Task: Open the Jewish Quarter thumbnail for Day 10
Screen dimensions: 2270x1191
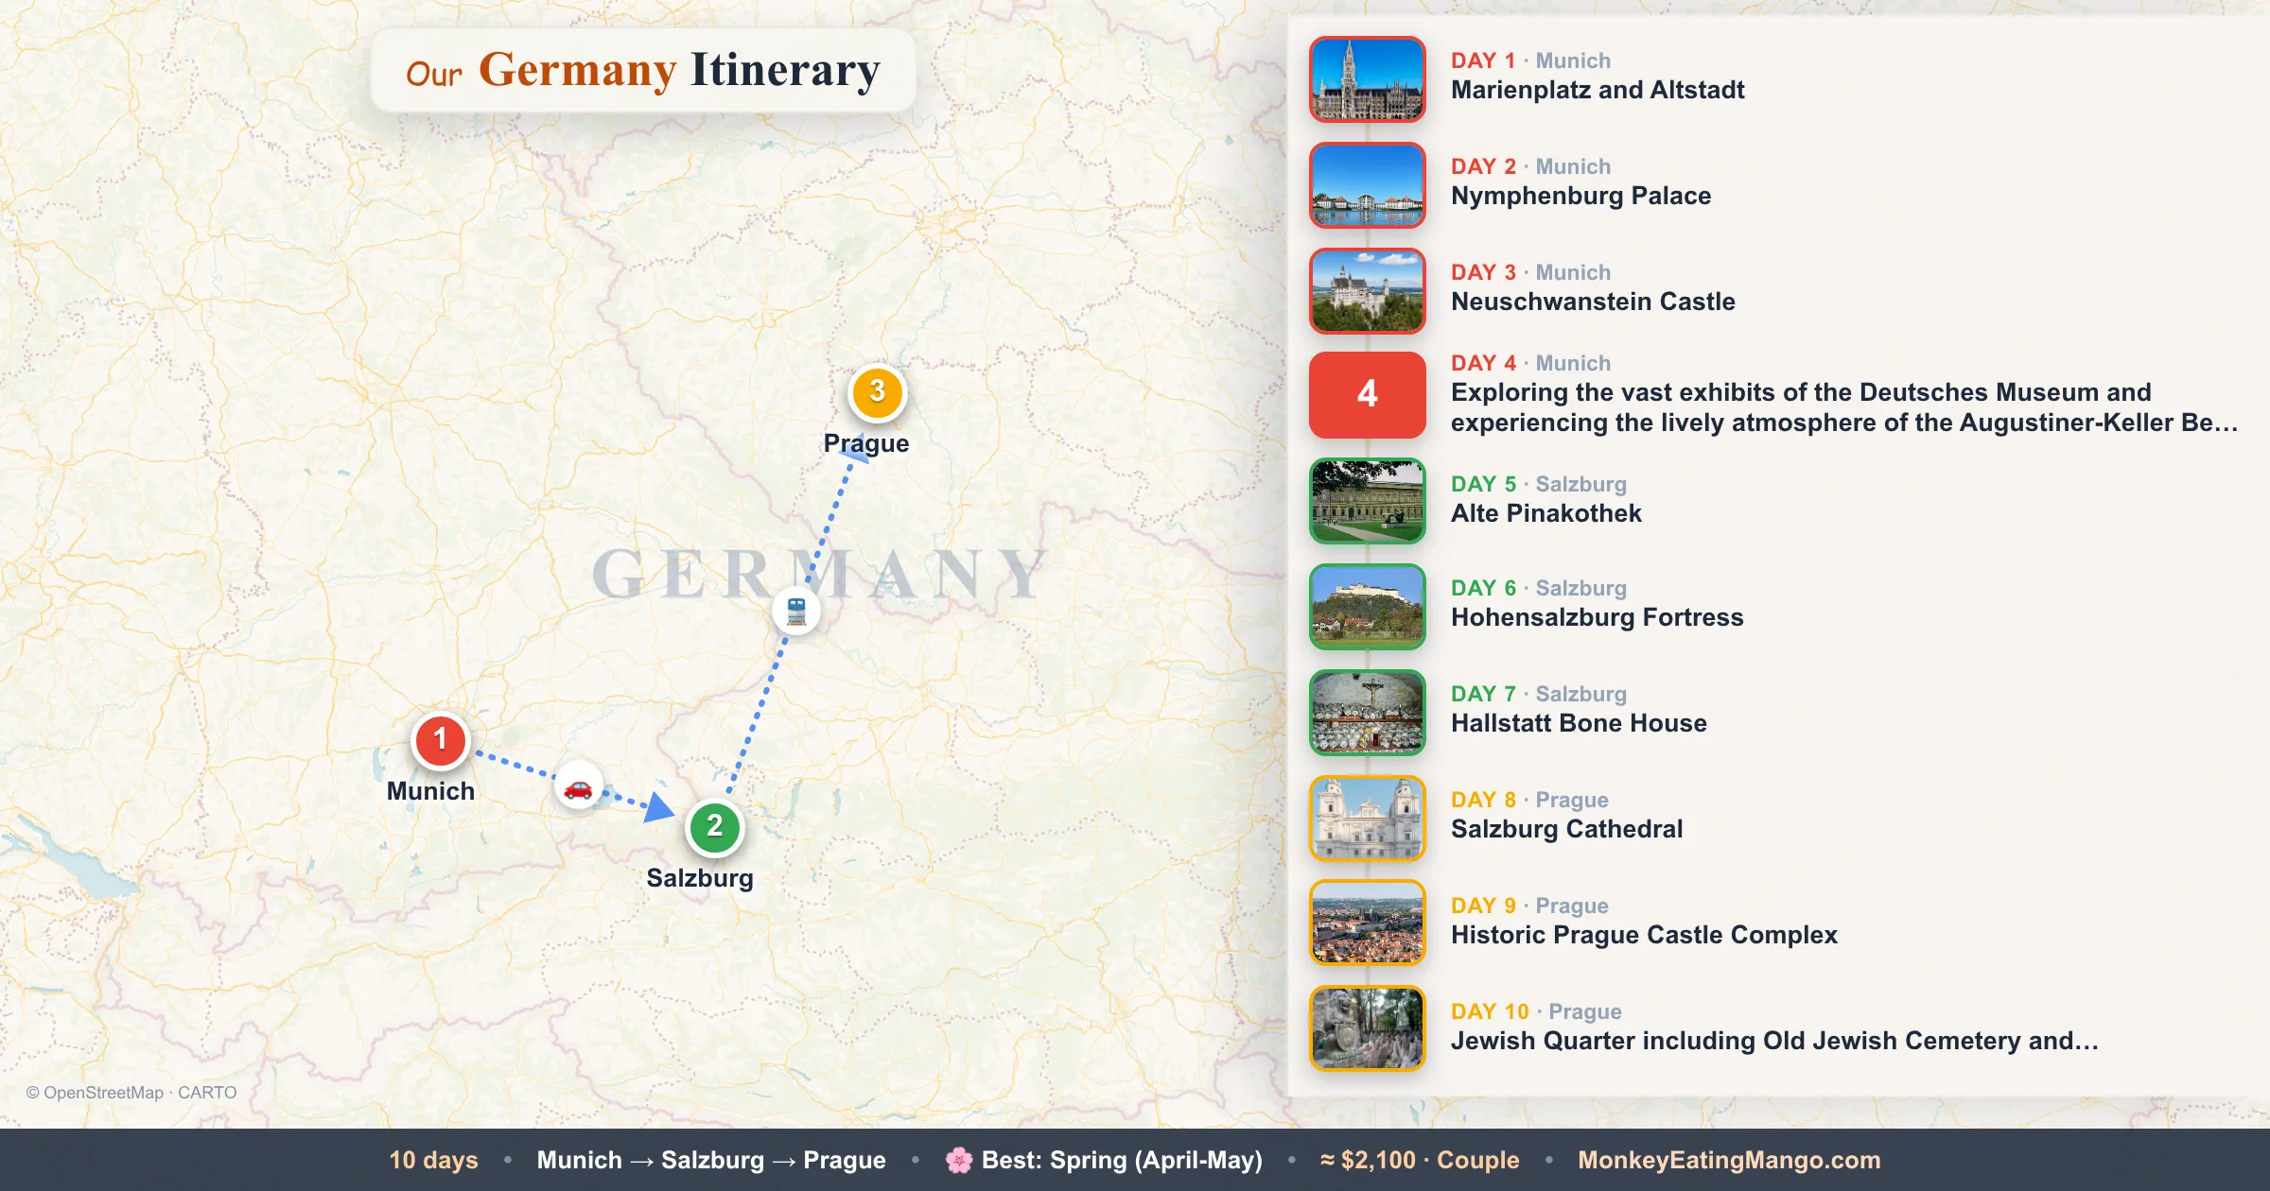Action: [1368, 1028]
